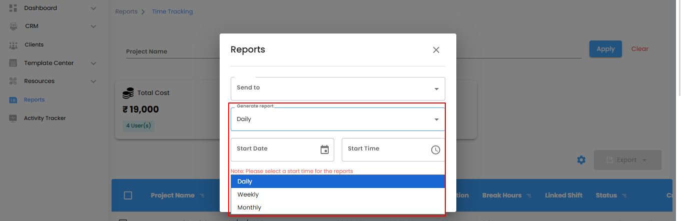Click the Clear link

(x=639, y=49)
